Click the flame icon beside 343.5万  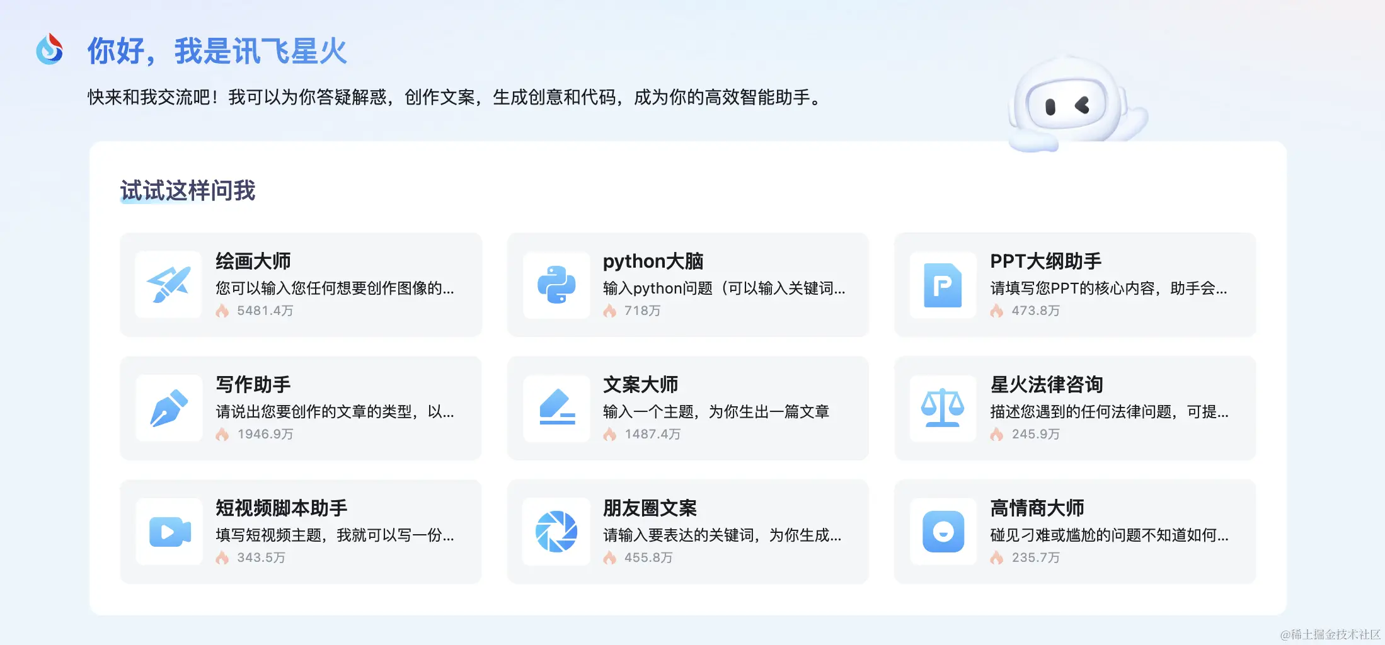tap(222, 557)
